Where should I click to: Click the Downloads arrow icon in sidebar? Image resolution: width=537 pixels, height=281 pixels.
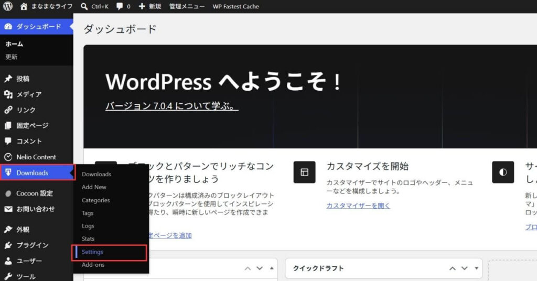coord(8,172)
